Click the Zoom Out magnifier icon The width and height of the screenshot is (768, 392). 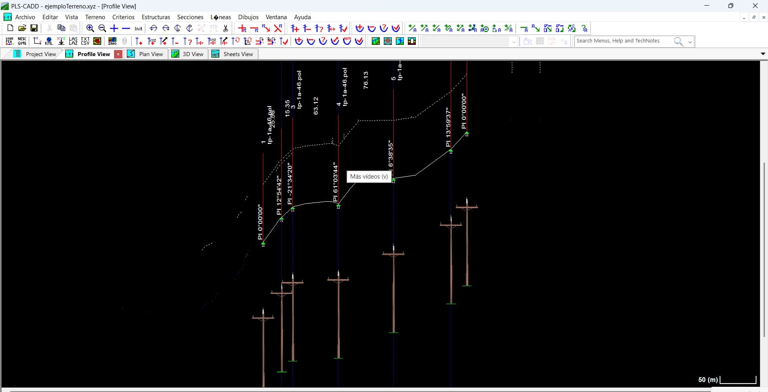click(102, 28)
